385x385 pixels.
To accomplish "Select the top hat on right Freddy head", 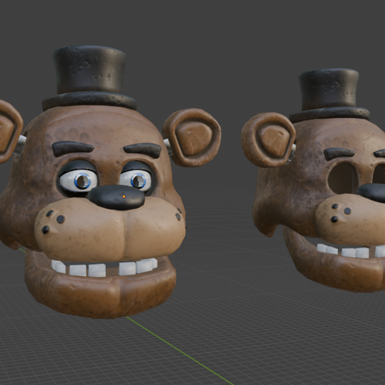I will coord(329,95).
